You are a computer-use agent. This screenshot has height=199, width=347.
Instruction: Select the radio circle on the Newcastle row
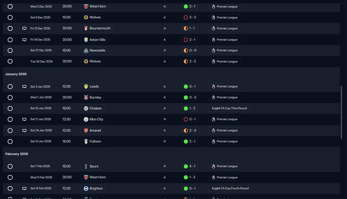point(10,51)
